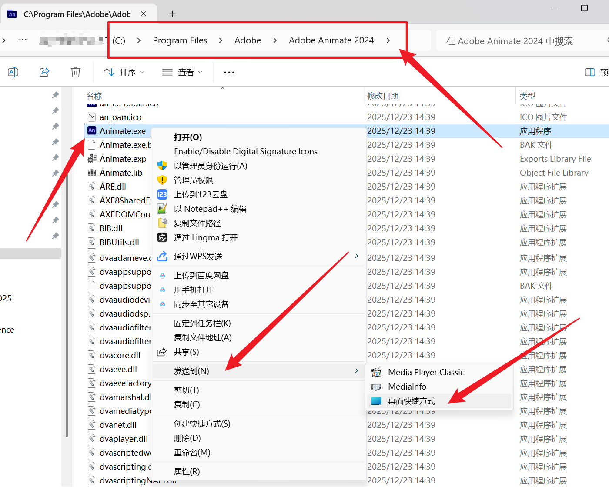The height and width of the screenshot is (490, 609).
Task: Open a new tab with the plus button
Action: 172,14
